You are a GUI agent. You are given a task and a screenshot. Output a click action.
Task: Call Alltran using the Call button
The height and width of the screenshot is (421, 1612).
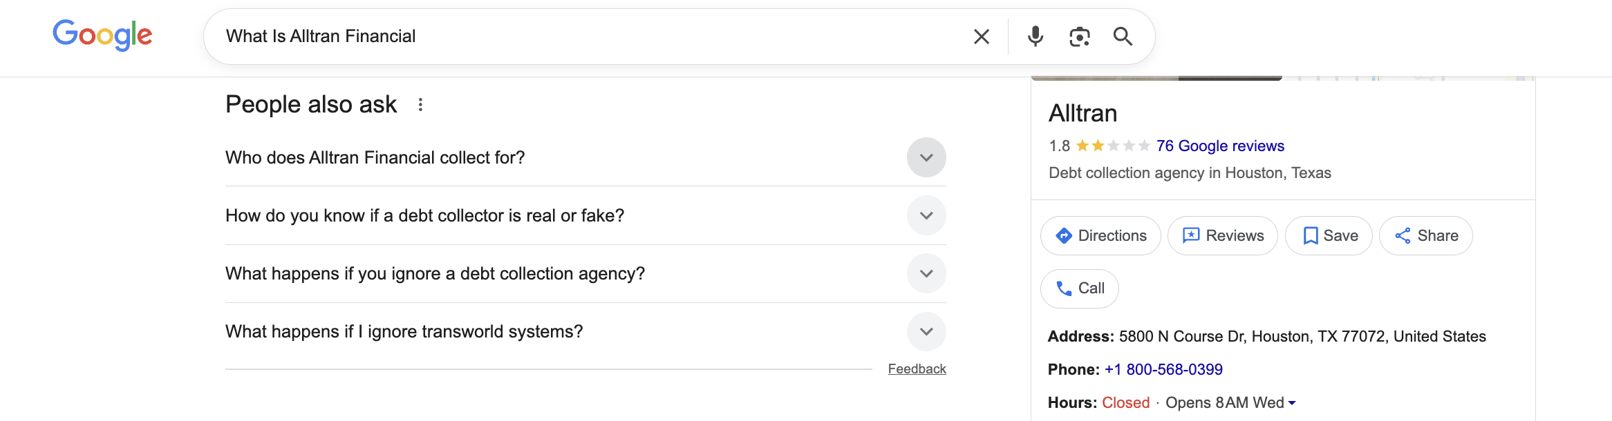[1080, 288]
